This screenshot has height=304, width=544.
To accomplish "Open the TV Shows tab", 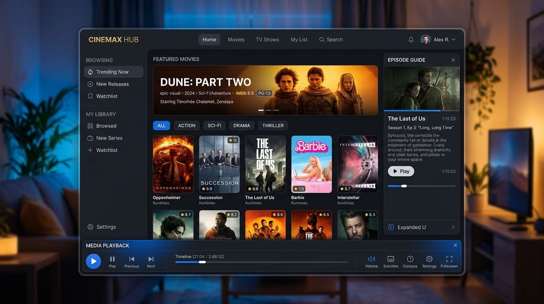I will click(x=267, y=40).
